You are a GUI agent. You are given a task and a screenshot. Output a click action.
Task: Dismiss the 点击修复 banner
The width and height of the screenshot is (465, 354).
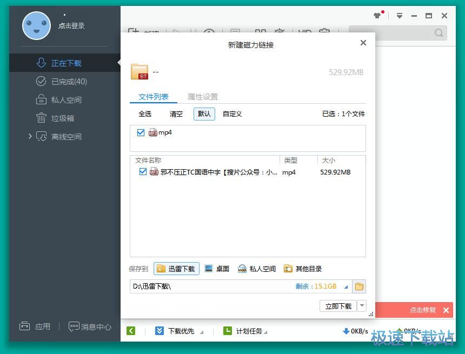coord(446,310)
